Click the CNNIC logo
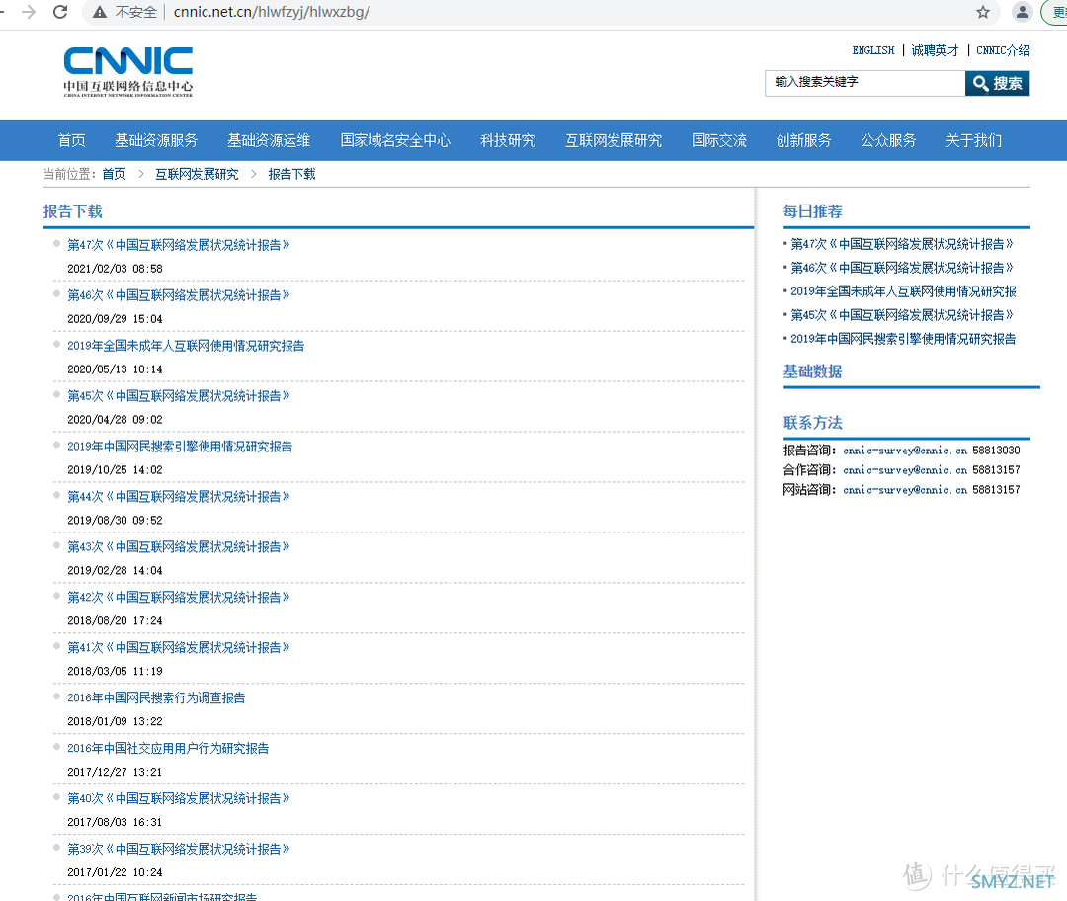This screenshot has height=901, width=1067. click(x=127, y=71)
